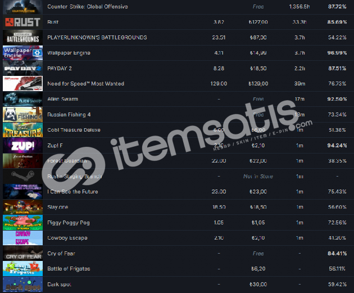The width and height of the screenshot is (354, 293).
Task: Click the Dark spot game name
Action: [x=59, y=284]
